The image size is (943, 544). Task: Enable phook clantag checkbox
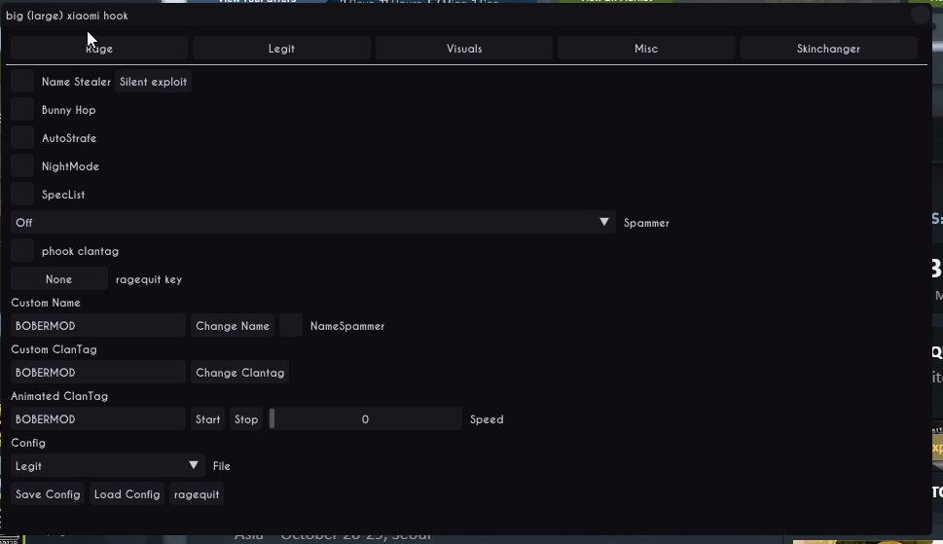pos(22,251)
